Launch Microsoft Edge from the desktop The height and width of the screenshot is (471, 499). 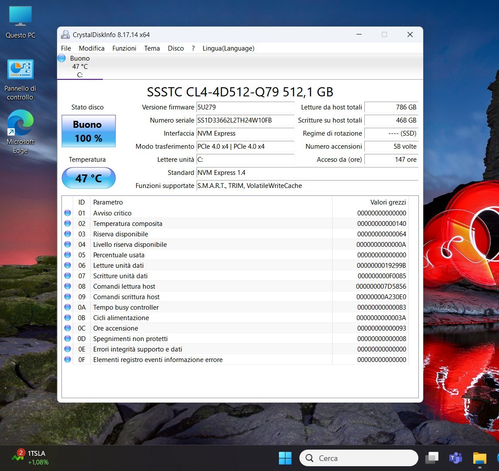click(20, 132)
